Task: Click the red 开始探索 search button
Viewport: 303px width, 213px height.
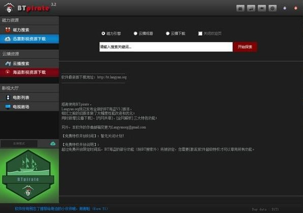Action: point(245,47)
